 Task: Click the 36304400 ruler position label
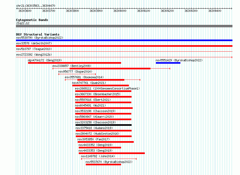[x=215, y=11]
